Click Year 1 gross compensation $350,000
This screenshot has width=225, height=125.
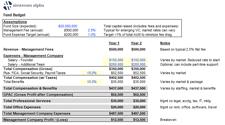click(116, 69)
